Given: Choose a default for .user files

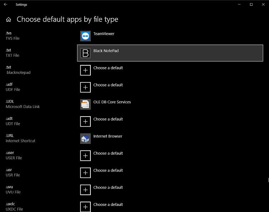Looking at the screenshot, I should [x=170, y=156].
